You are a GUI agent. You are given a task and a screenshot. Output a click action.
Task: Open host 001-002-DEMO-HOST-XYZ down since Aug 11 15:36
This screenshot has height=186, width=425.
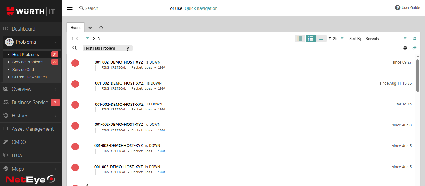[x=119, y=83]
